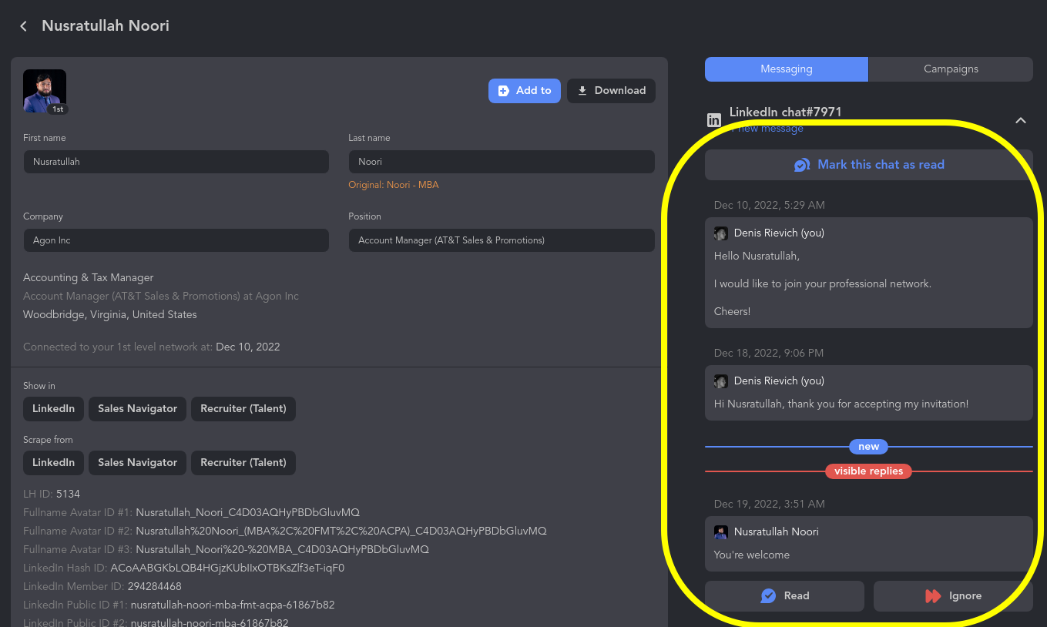Screen dimensions: 1047x627
Task: Mark this chat as read
Action: [869, 165]
